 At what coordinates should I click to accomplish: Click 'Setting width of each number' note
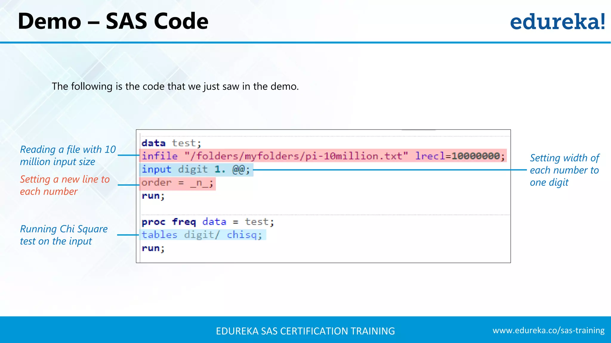tap(564, 170)
